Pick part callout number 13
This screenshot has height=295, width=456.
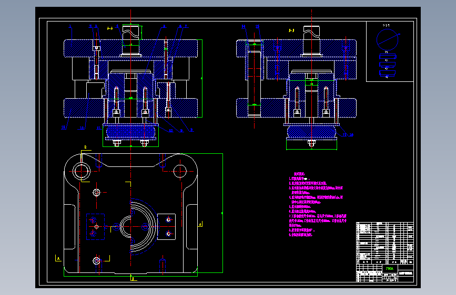[x=64, y=128]
